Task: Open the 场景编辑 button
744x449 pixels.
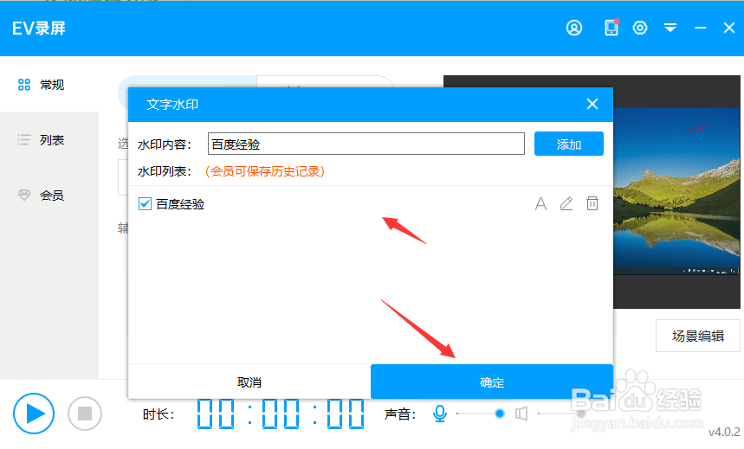Action: pyautogui.click(x=698, y=336)
